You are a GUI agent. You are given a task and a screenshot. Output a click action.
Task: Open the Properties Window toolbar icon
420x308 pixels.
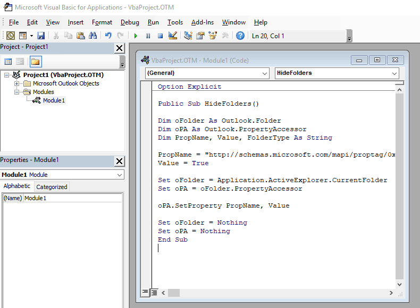(200, 36)
